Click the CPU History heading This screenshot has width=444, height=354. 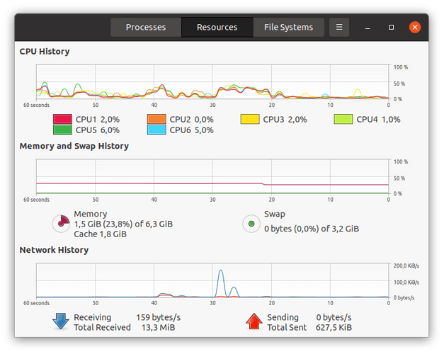click(45, 52)
